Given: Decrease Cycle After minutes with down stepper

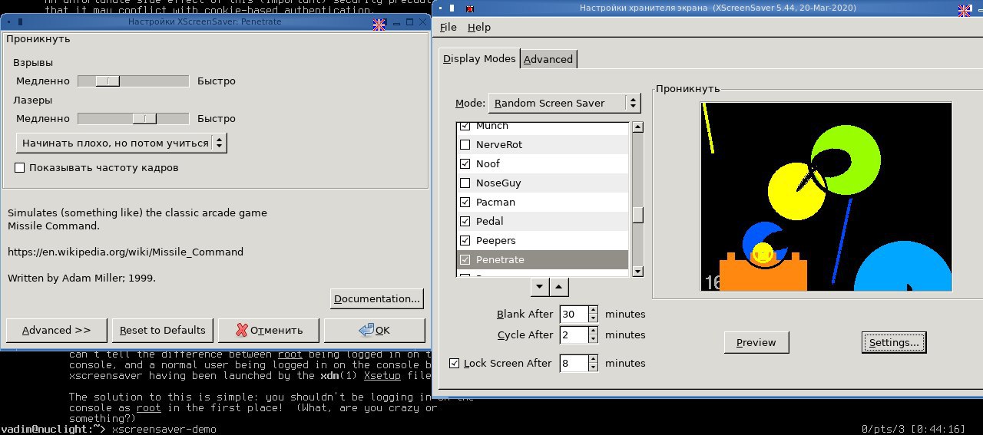Looking at the screenshot, I should [x=593, y=339].
